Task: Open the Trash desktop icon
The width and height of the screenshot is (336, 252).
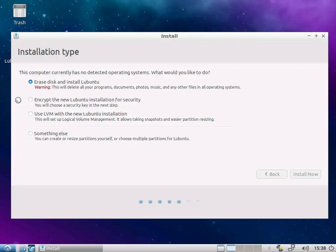Action: tap(19, 14)
